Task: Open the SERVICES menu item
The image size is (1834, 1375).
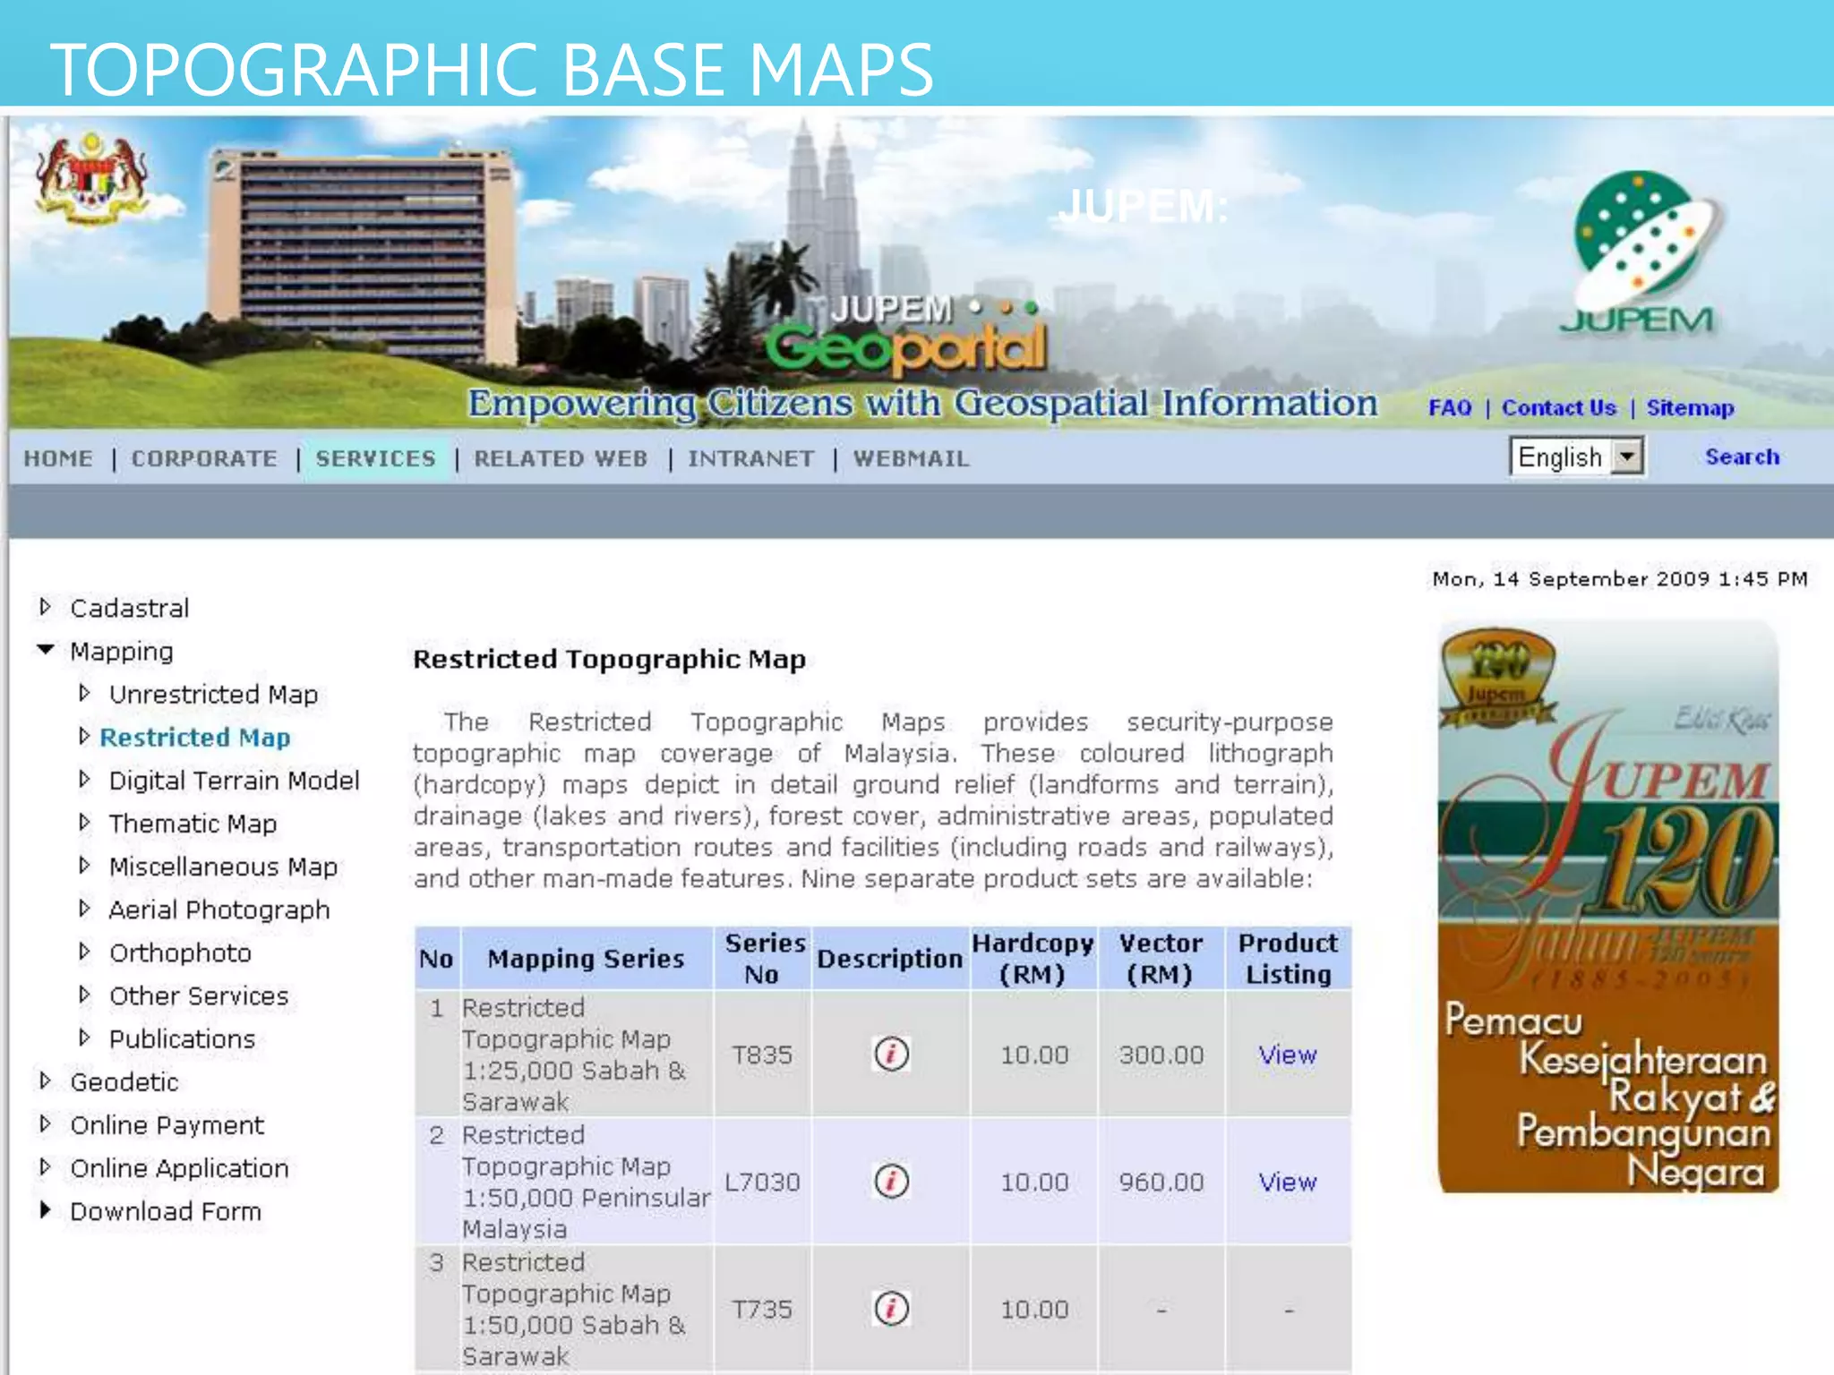Action: (x=375, y=458)
